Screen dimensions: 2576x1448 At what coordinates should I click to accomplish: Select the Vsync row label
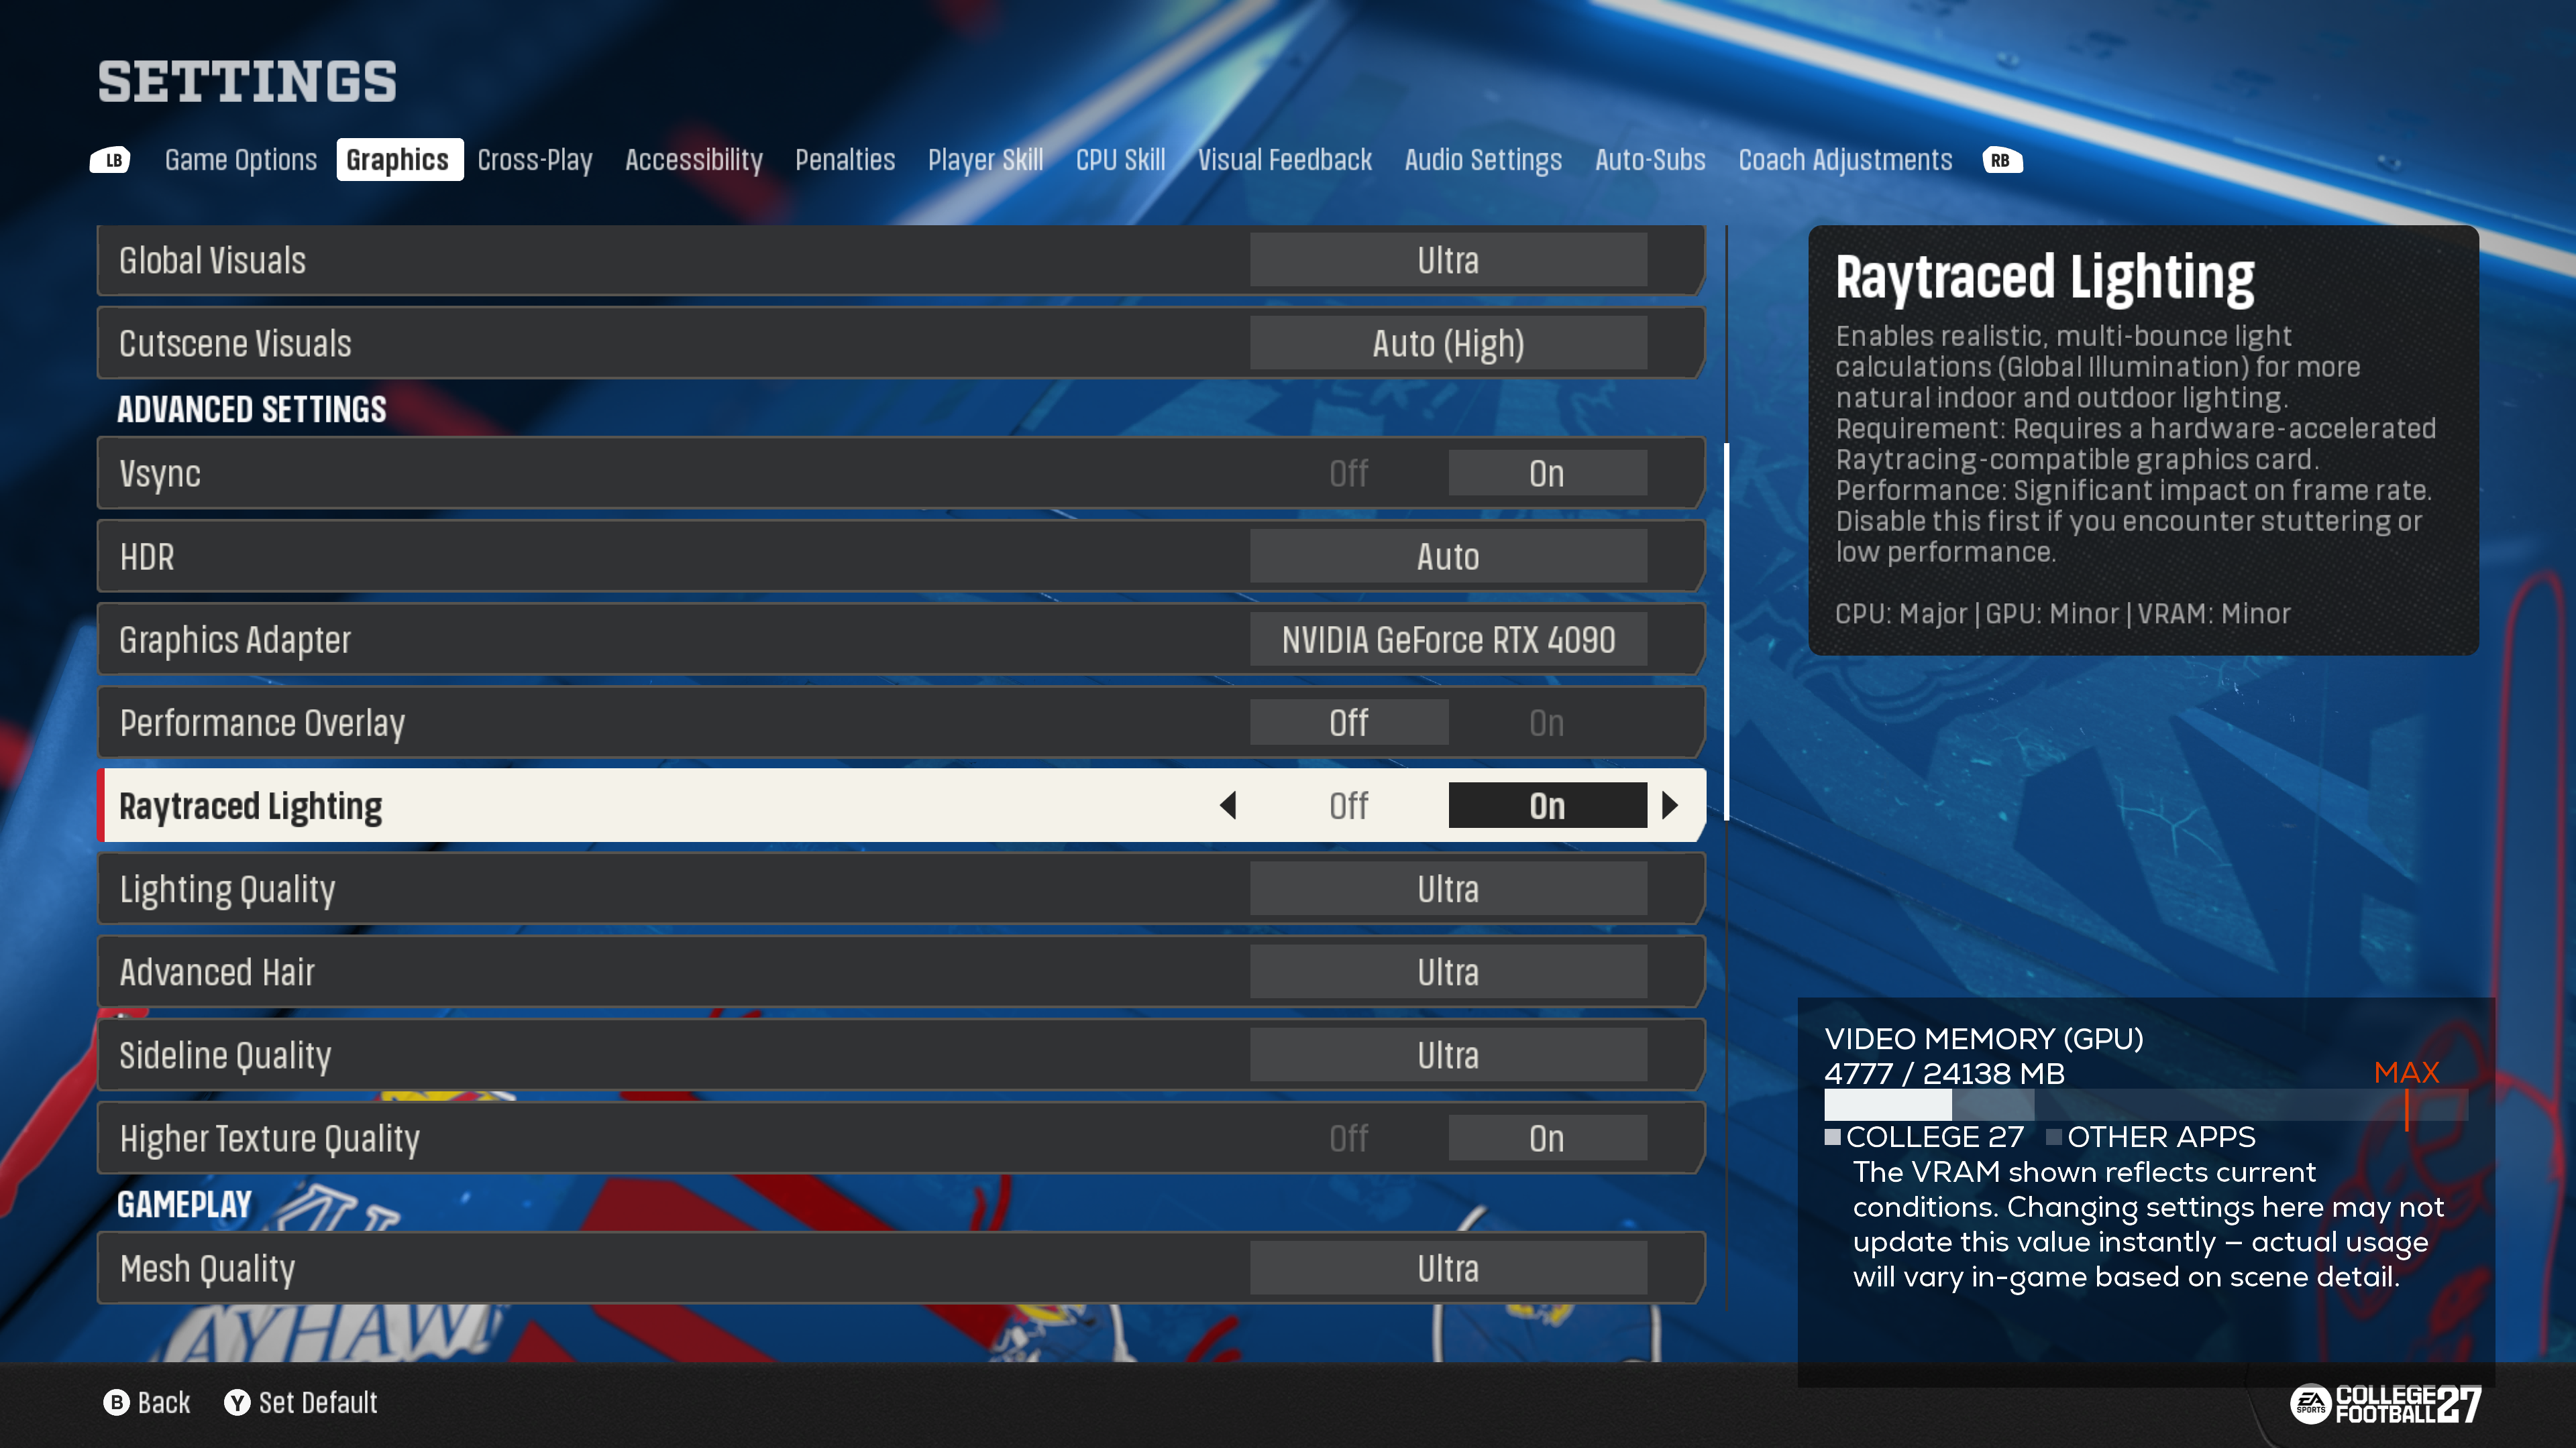pyautogui.click(x=160, y=474)
